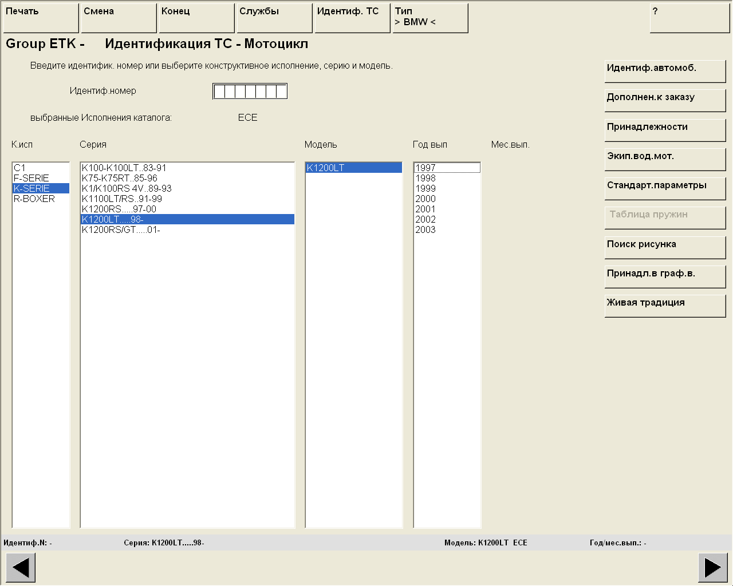Screen dimensions: 733x586
Task: Open Живая традиция
Action: (665, 306)
